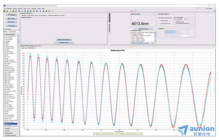Switch to the Record tab

pyautogui.click(x=62, y=15)
